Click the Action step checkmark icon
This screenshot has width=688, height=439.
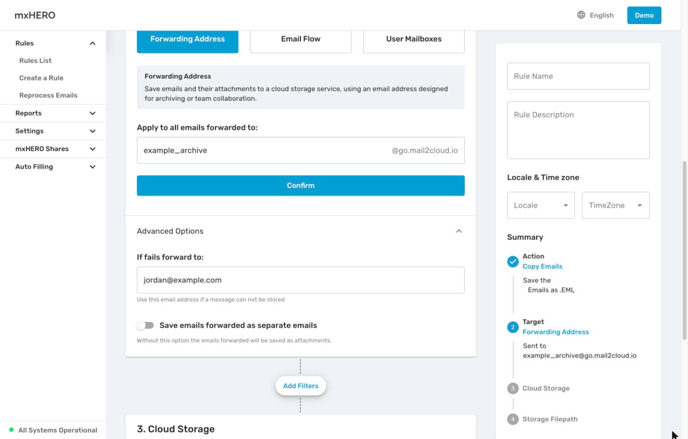click(x=512, y=262)
